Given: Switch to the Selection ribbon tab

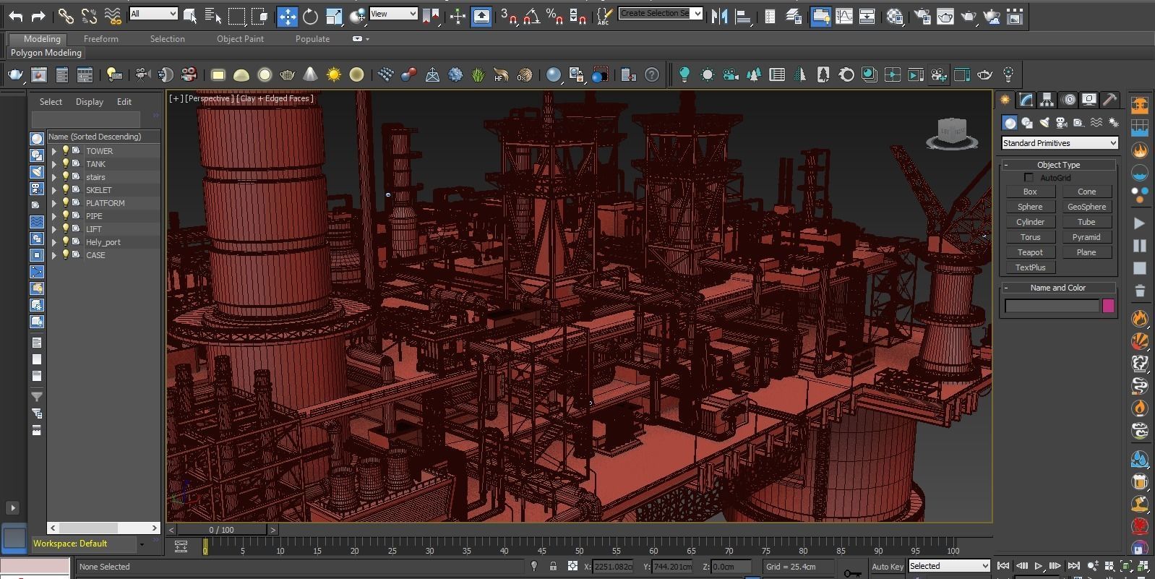Looking at the screenshot, I should pyautogui.click(x=168, y=39).
